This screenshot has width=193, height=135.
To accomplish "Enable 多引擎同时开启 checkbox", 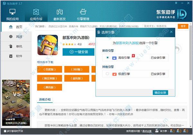I will (x=5, y=131).
